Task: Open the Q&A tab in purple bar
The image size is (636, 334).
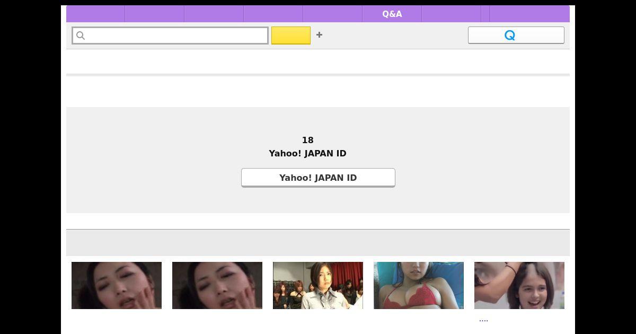Action: 392,14
